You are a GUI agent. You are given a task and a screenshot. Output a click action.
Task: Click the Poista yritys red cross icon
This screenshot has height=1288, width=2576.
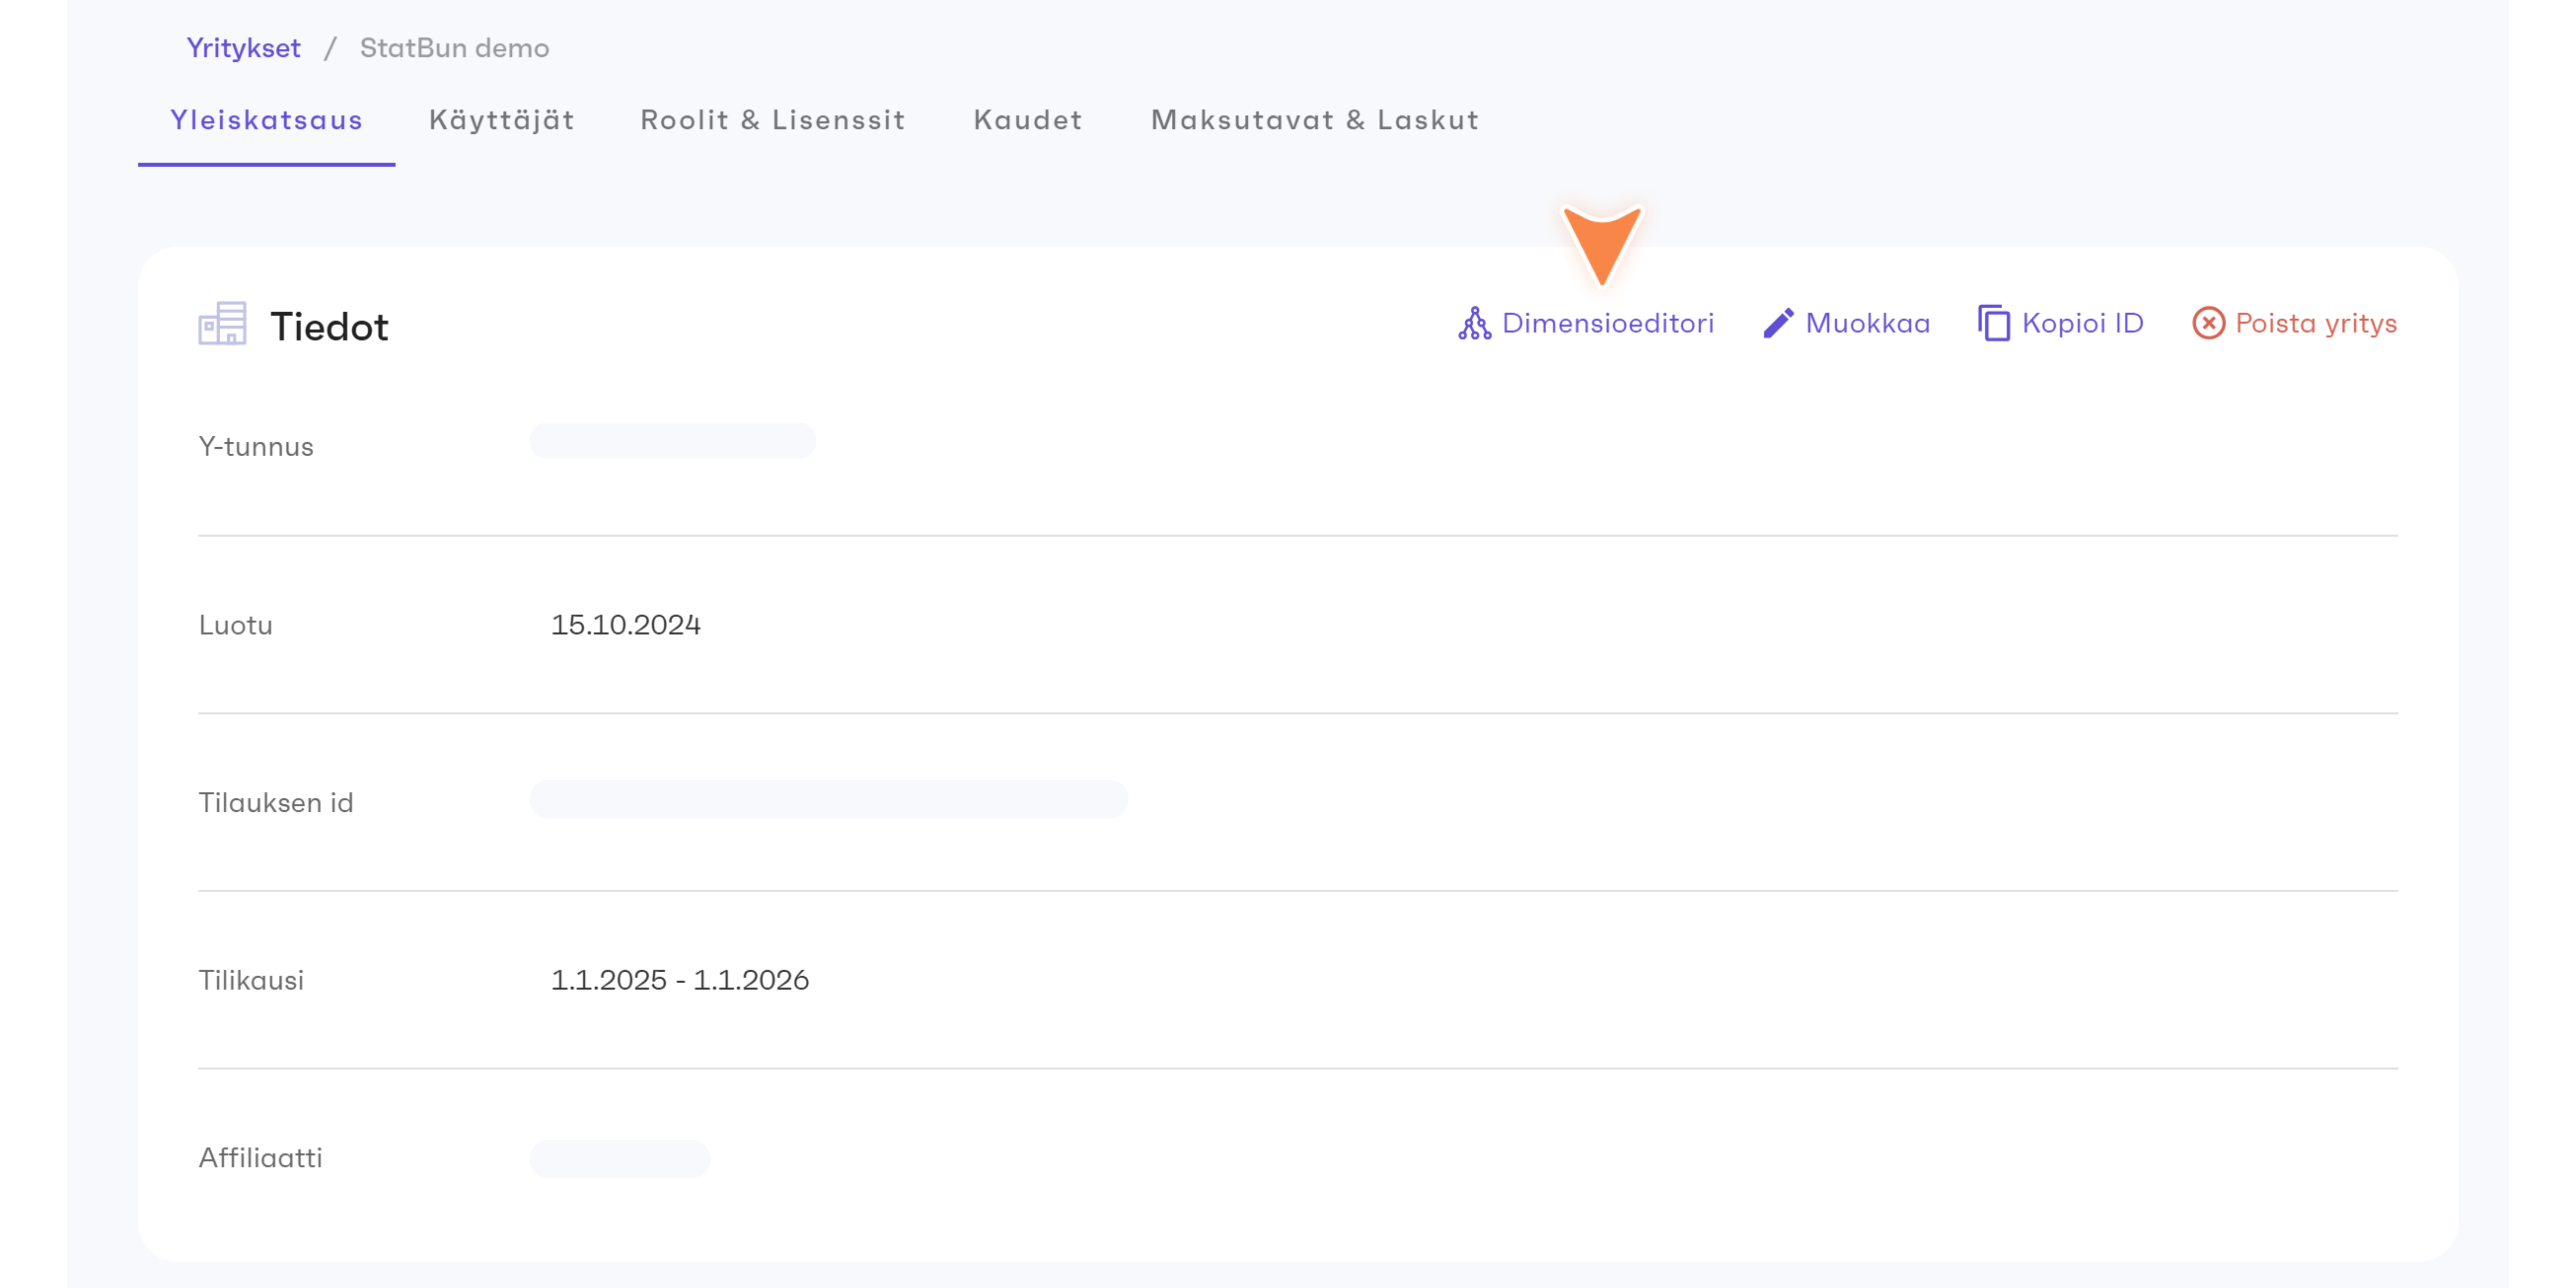tap(2208, 323)
